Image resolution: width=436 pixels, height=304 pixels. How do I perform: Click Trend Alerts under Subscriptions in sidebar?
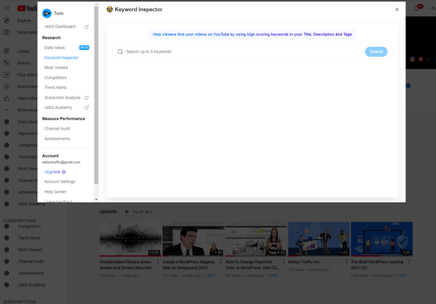(x=29, y=238)
